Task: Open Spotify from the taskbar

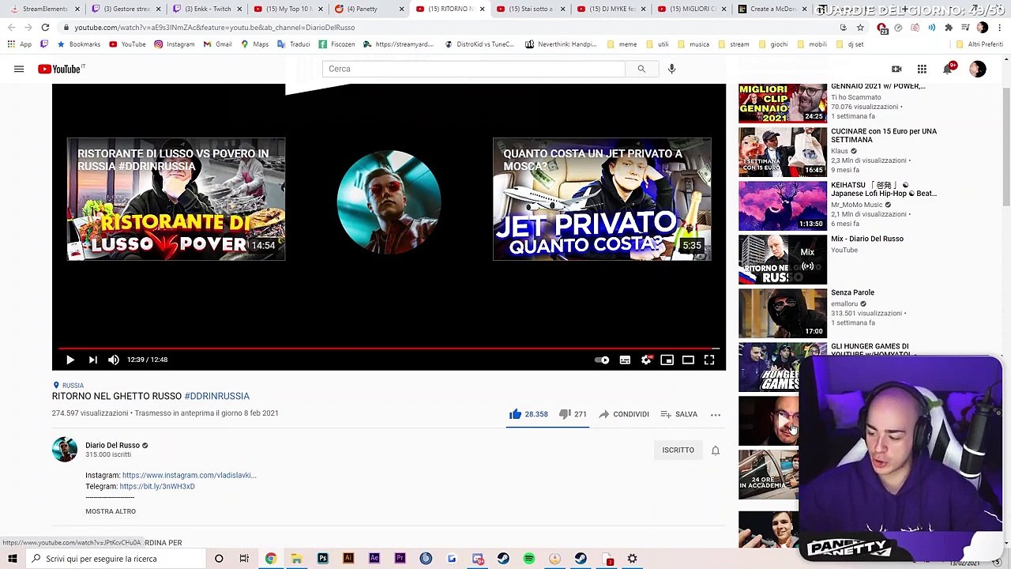Action: 529,559
